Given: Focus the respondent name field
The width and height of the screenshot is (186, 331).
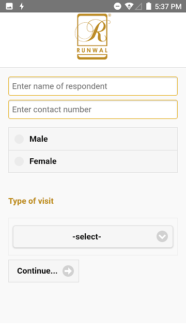Looking at the screenshot, I should pos(93,86).
